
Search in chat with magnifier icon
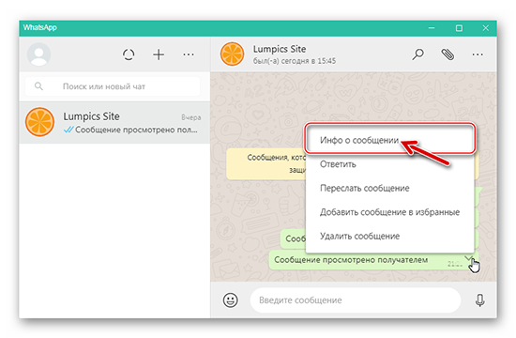[417, 54]
